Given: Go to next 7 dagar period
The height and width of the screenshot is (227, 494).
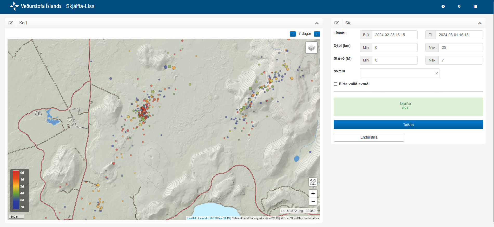Looking at the screenshot, I should 317,34.
